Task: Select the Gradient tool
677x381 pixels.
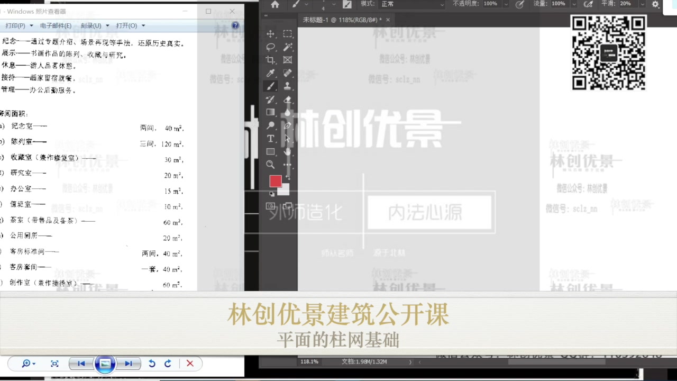Action: [270, 112]
